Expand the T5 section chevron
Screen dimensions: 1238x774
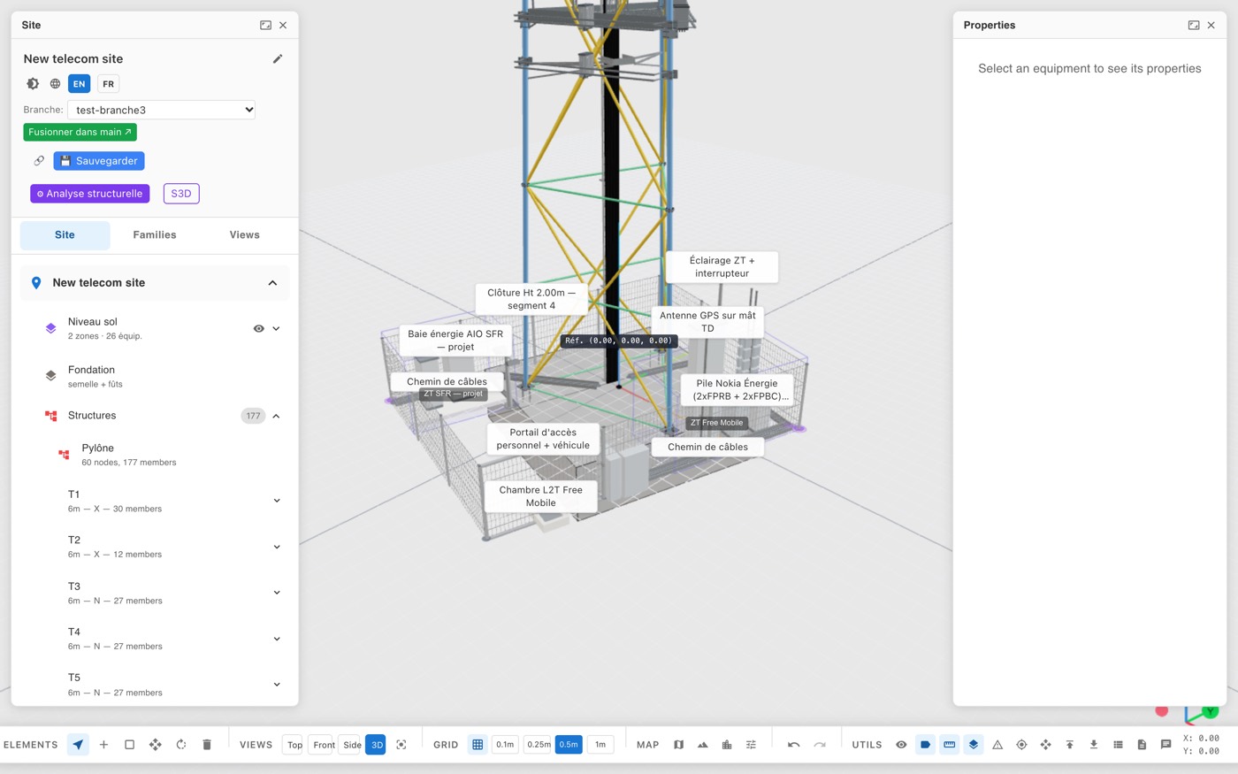277,685
